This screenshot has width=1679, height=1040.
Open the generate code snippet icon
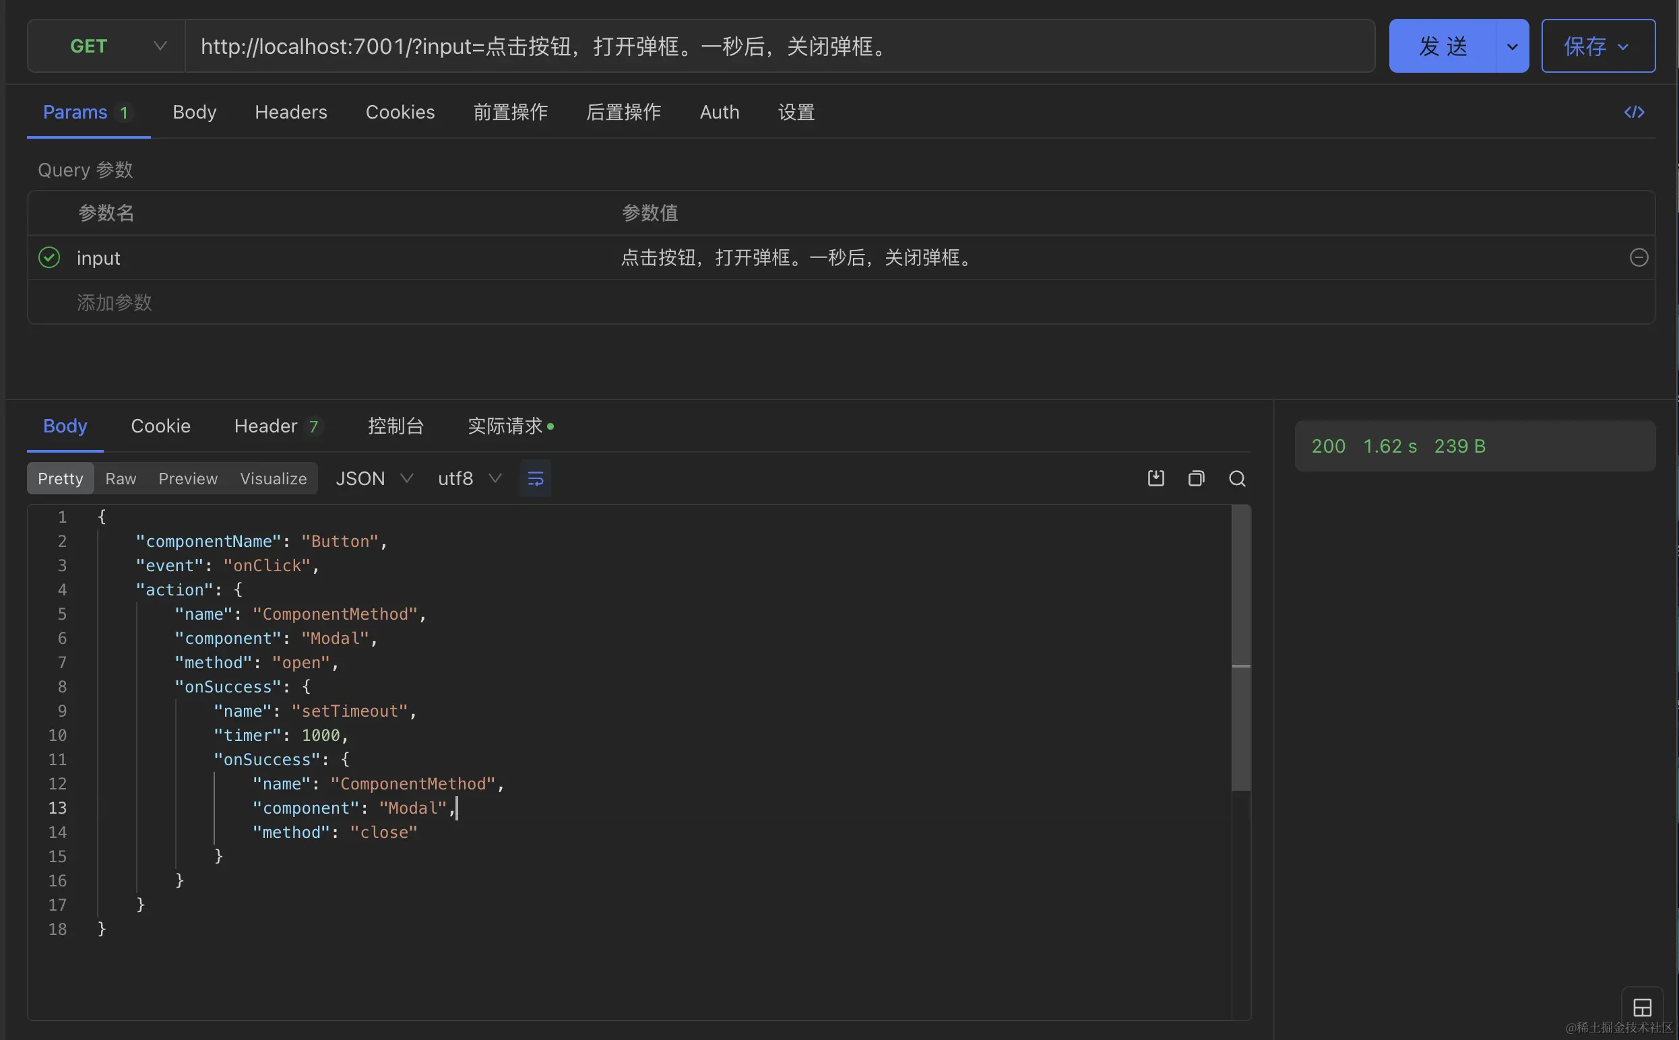tap(1634, 112)
